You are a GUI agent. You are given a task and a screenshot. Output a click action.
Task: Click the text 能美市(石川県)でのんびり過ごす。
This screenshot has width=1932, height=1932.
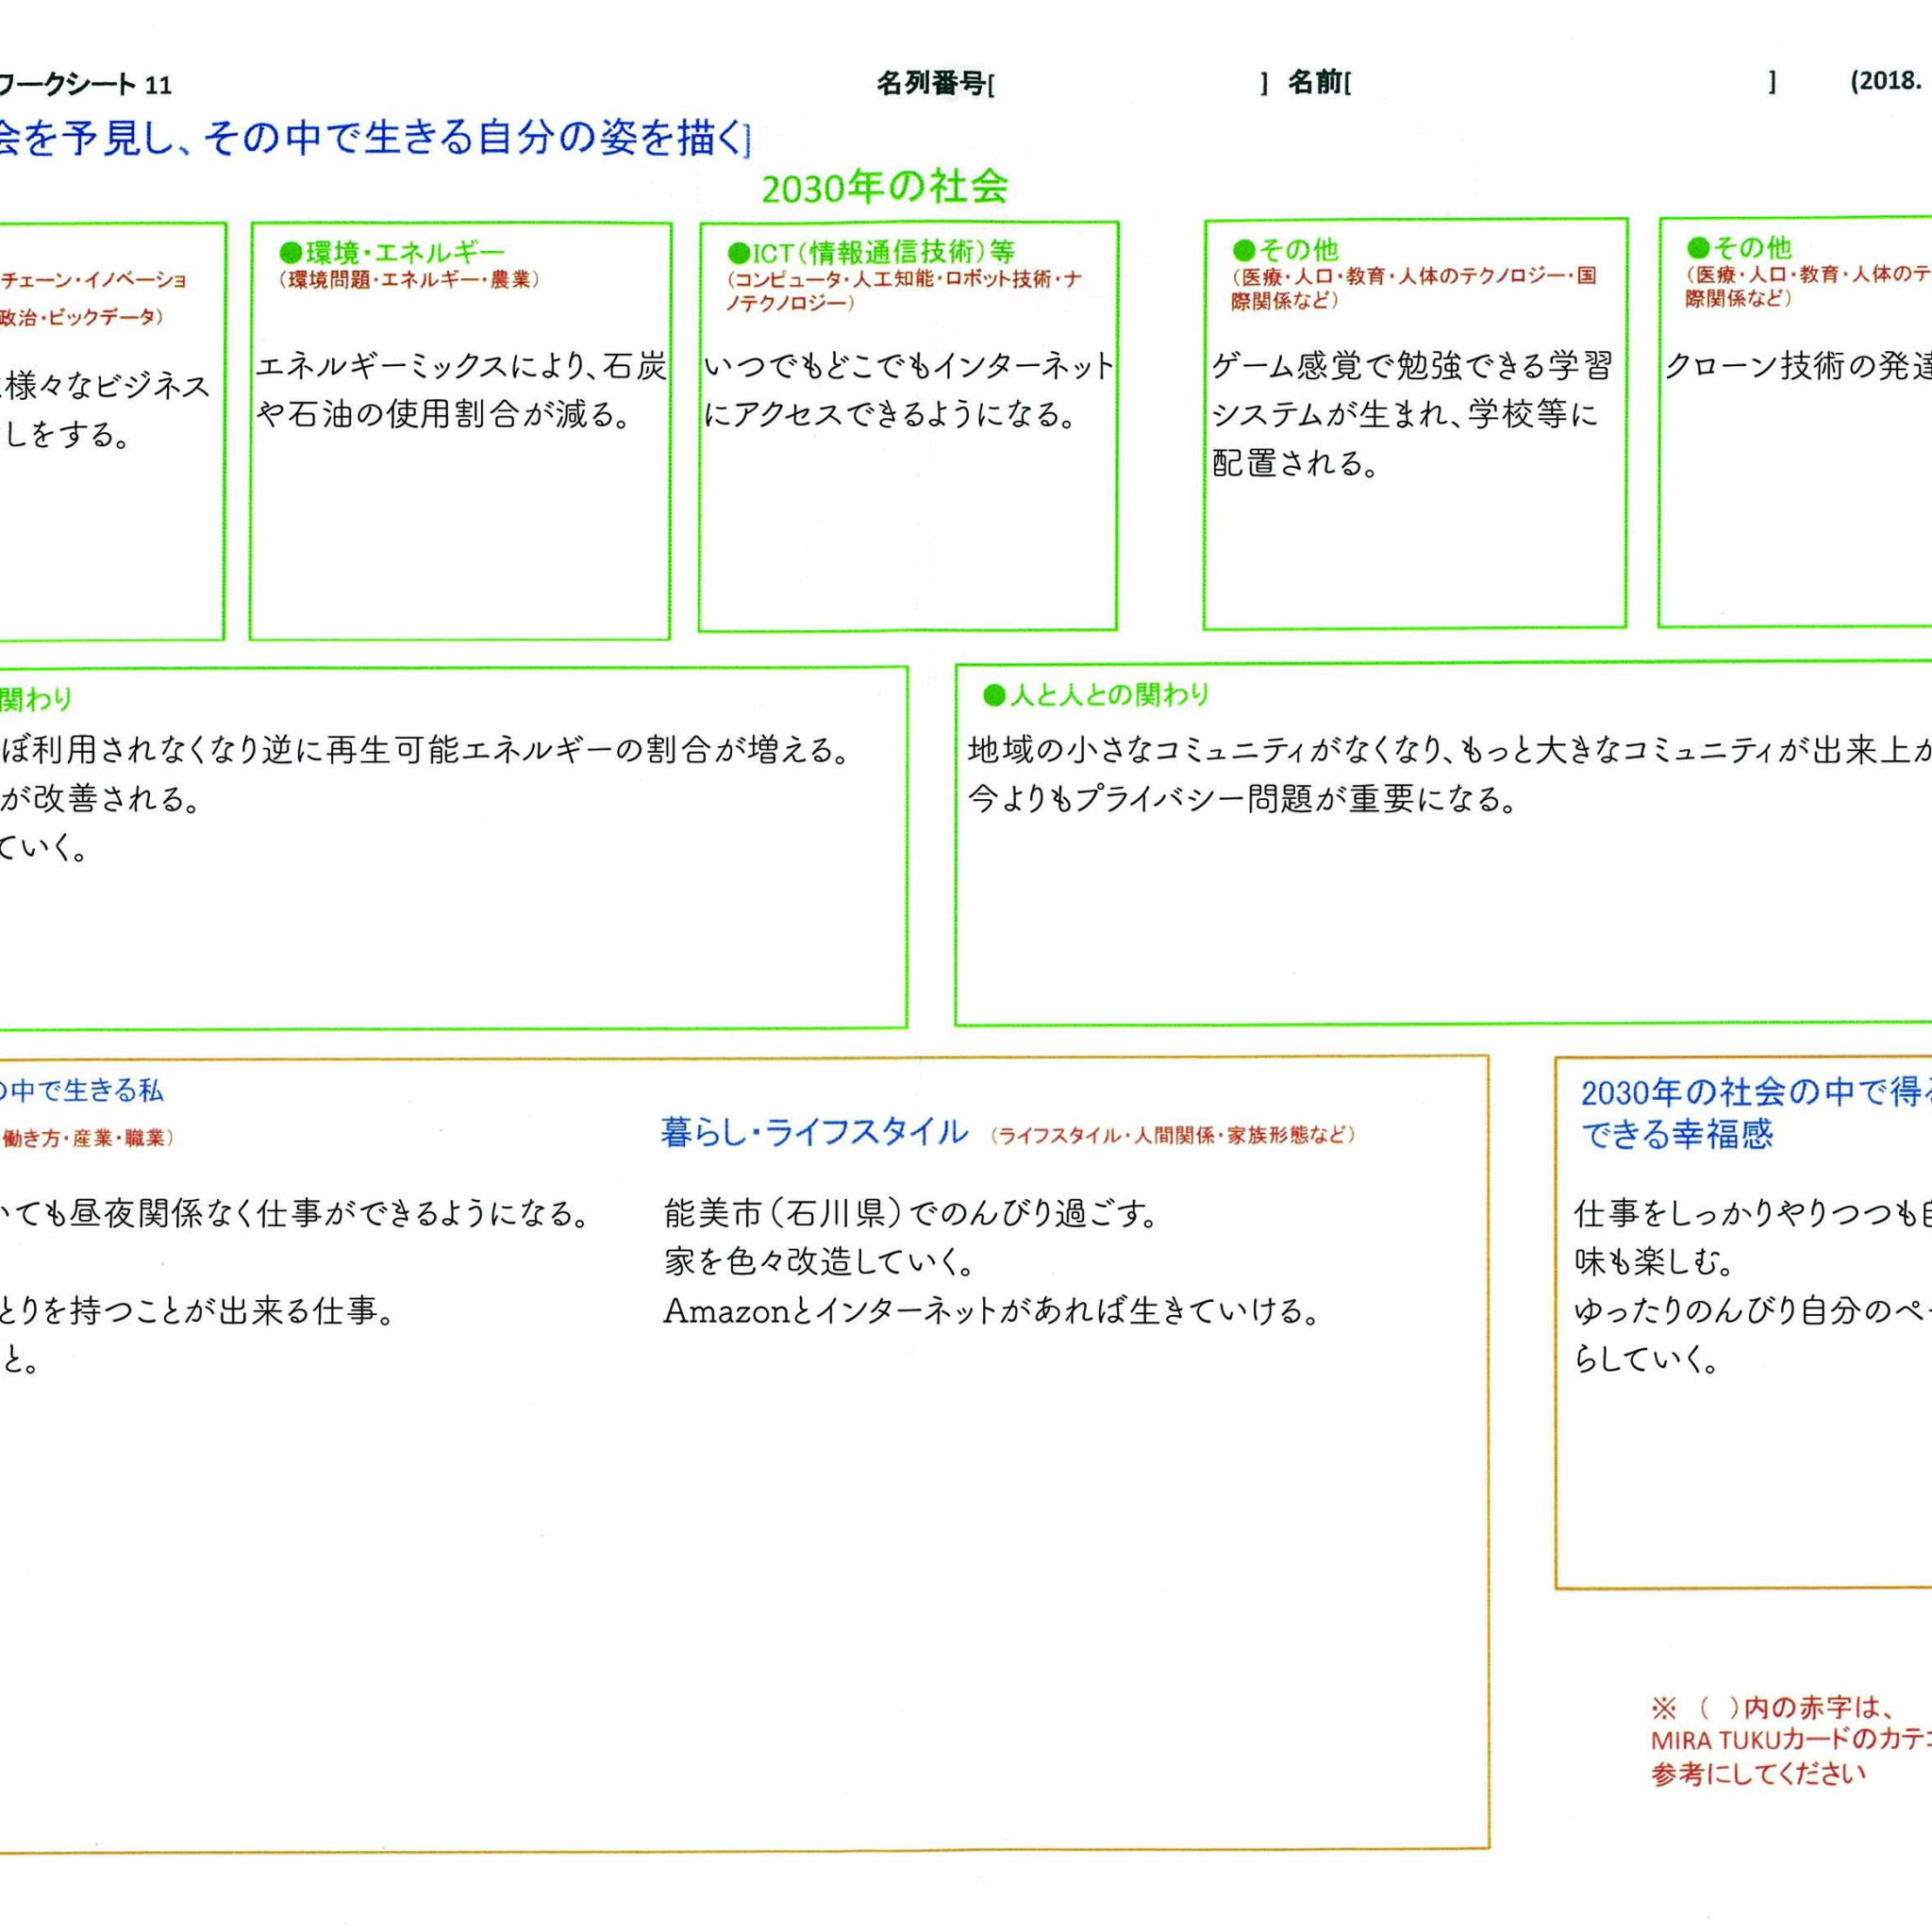coord(911,1215)
